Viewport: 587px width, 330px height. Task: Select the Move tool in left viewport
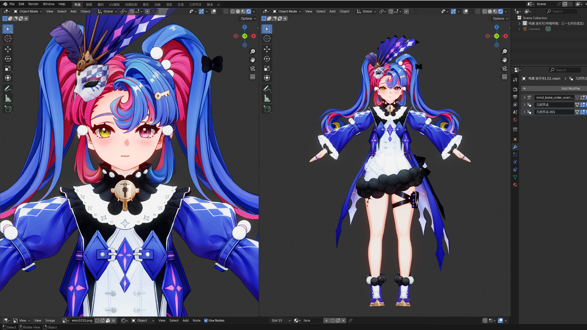pyautogui.click(x=8, y=49)
